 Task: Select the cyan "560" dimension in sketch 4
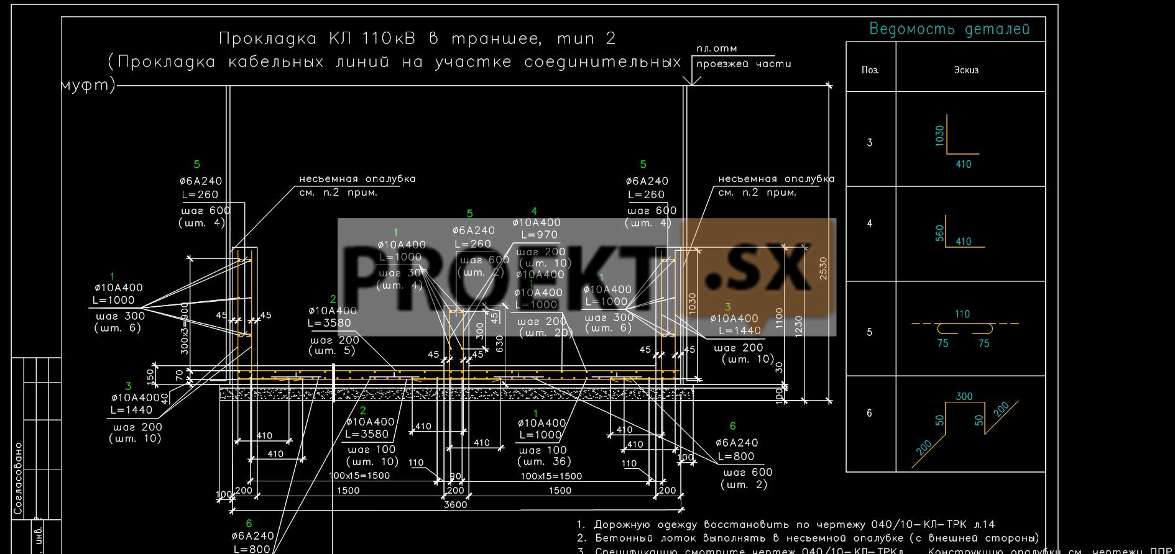939,233
